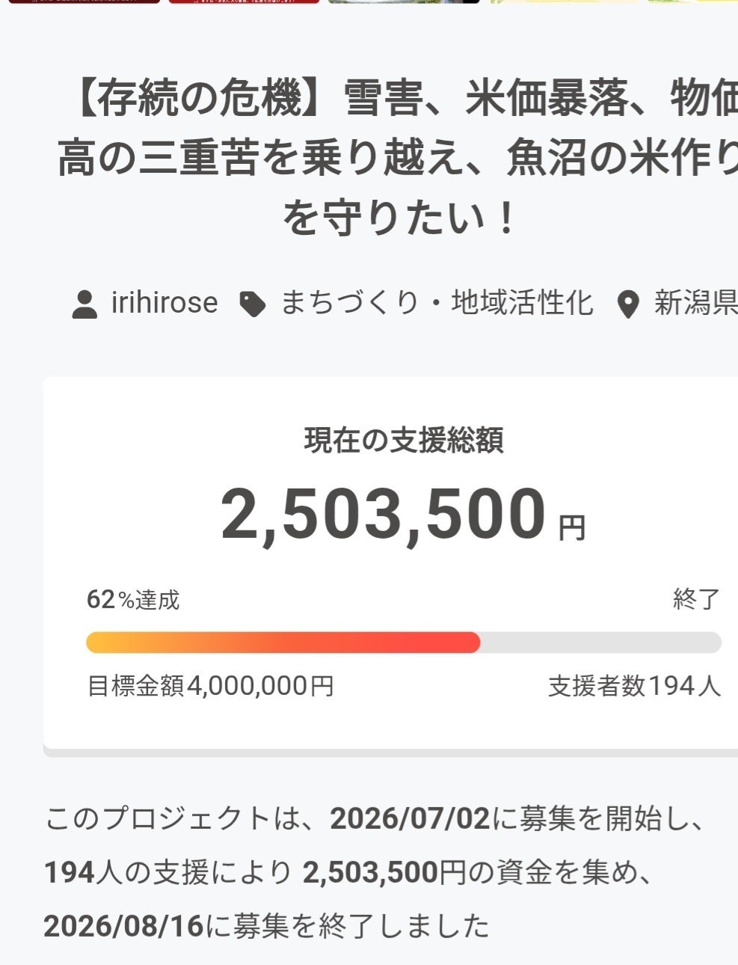The height and width of the screenshot is (965, 738).
Task: Select the second red thumbnail at top
Action: pos(245,2)
